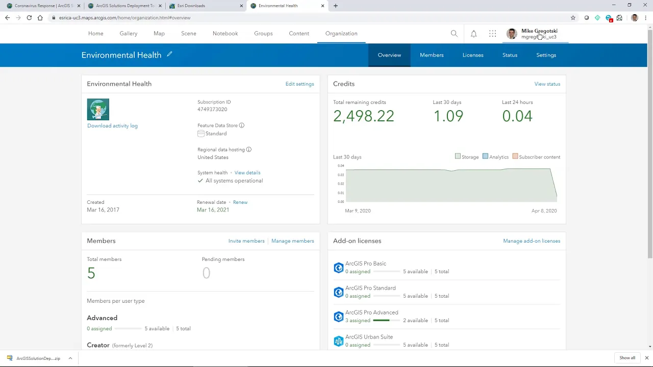Viewport: 653px width, 367px height.
Task: Click Chrome profile avatar in toolbar
Action: 635,18
